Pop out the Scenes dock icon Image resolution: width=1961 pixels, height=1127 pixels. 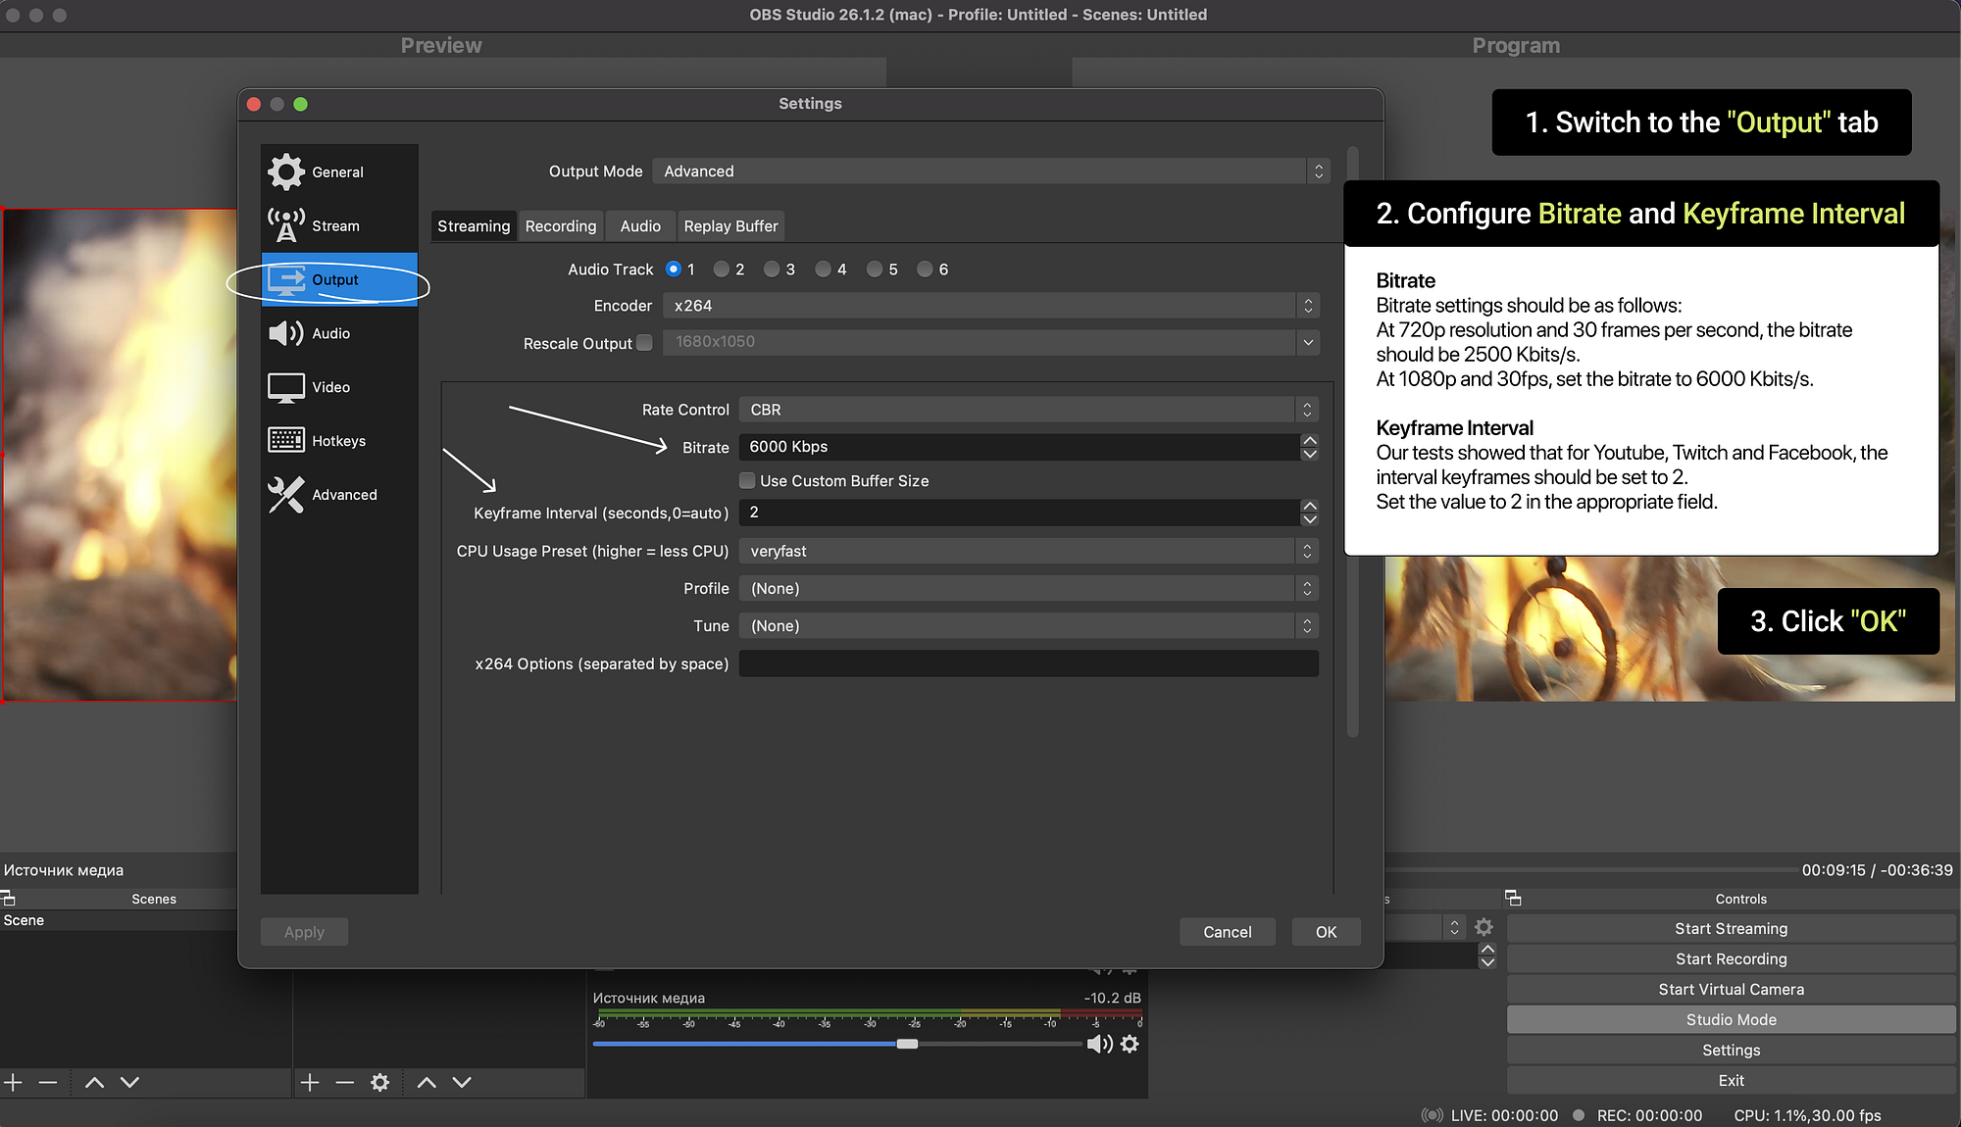(x=8, y=898)
